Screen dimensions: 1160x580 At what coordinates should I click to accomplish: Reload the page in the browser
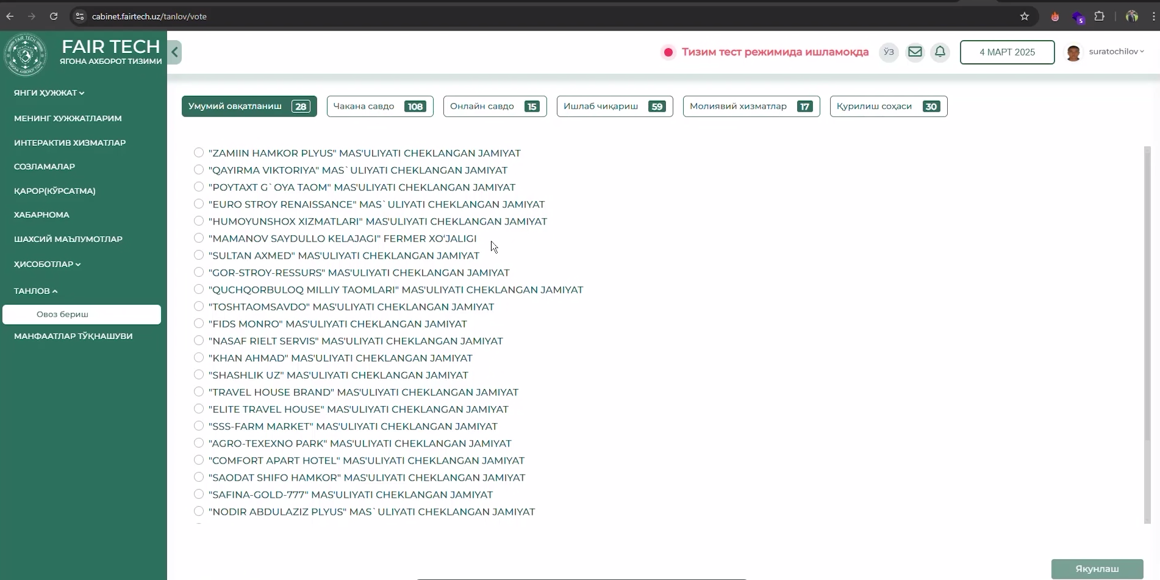[54, 16]
